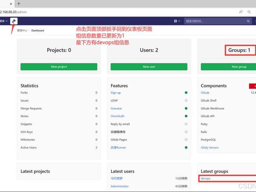
Task: Click the Milestones statistic row
Action: point(59,140)
